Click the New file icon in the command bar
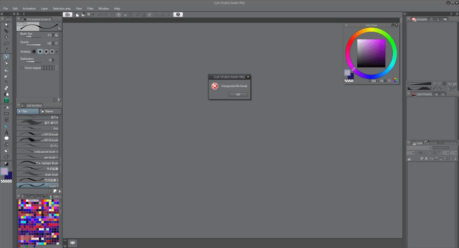 tap(77, 15)
